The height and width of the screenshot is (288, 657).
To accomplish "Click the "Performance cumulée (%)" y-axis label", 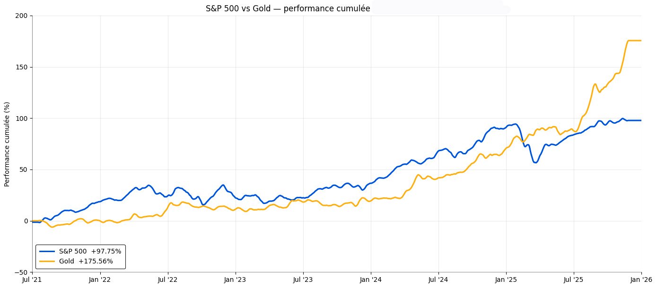I will [x=7, y=144].
